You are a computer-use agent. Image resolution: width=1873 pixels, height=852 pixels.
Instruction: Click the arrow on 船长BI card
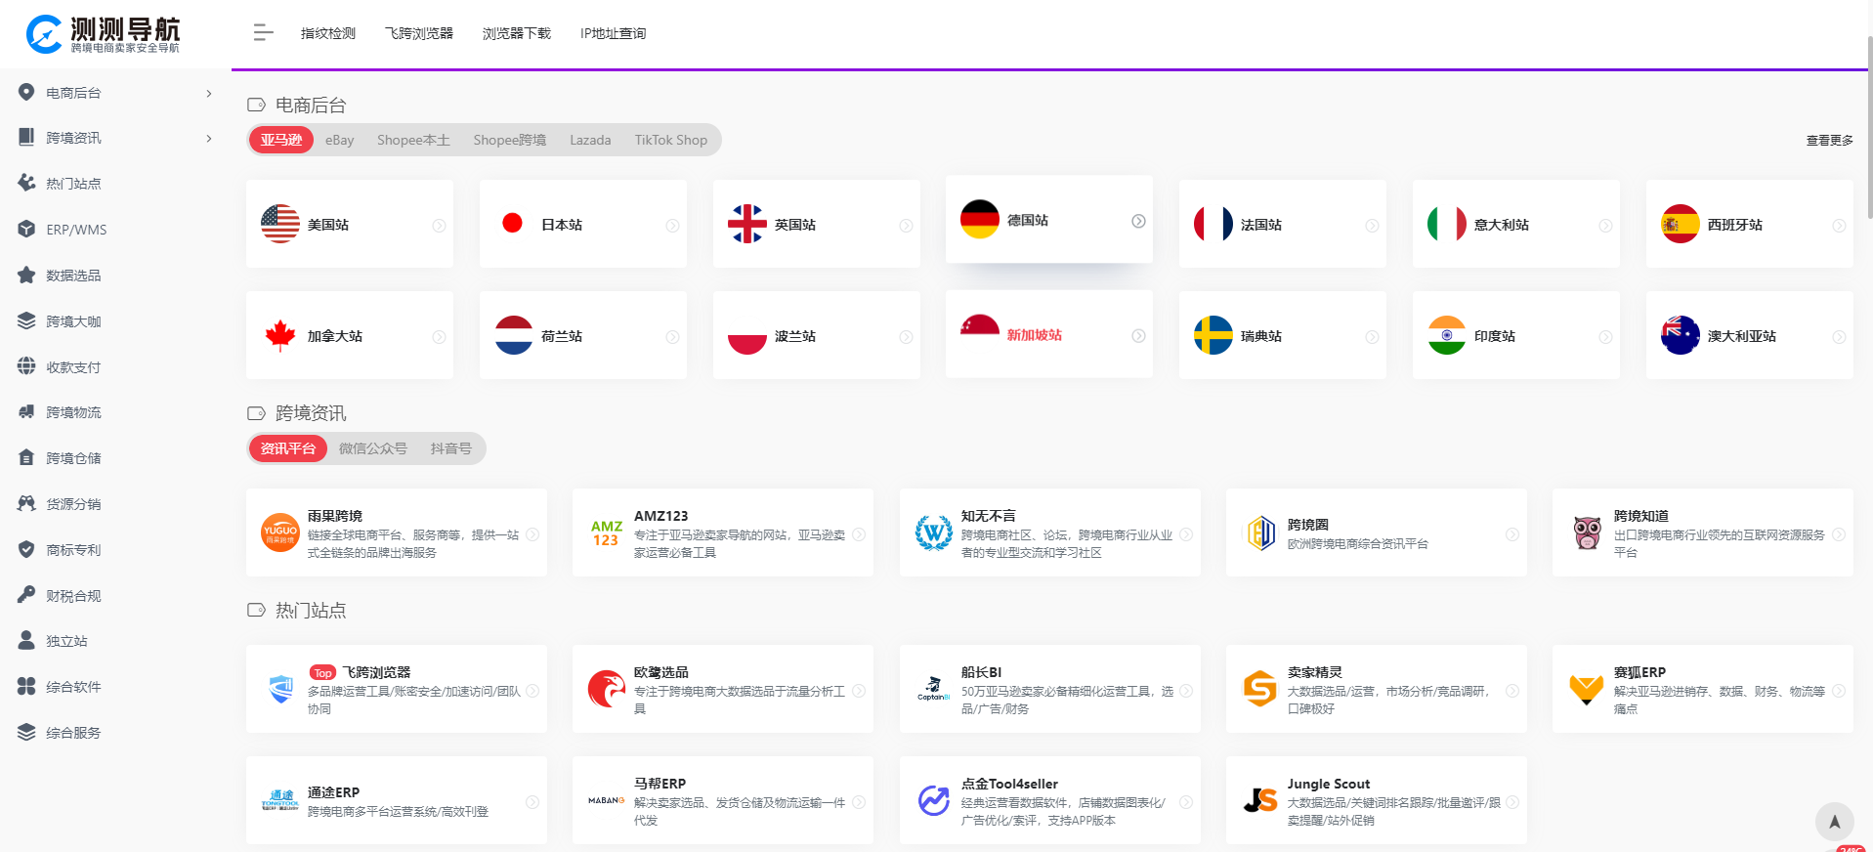(x=1185, y=691)
